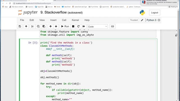This screenshot has height=101, width=180.
Task: Click the autosaved checkpoint status
Action: tap(75, 13)
